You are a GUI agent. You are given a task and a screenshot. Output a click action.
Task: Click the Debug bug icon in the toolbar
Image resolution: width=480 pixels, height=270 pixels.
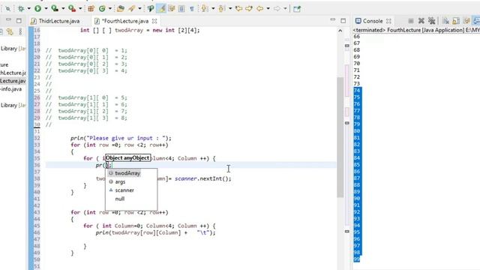coord(21,8)
